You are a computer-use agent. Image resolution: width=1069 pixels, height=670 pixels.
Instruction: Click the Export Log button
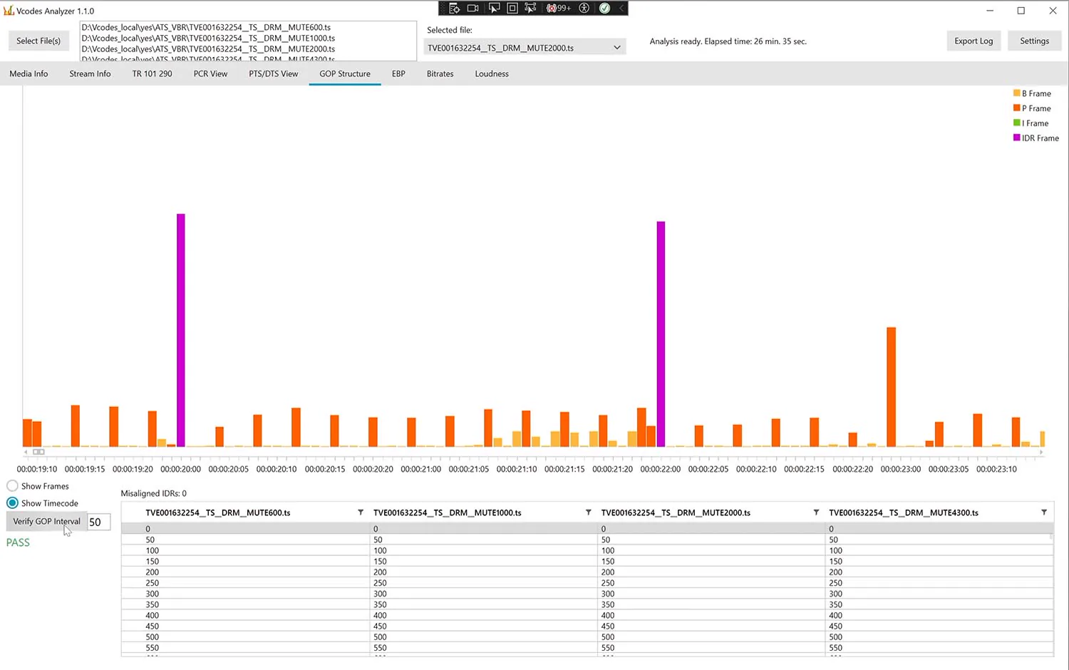974,41
